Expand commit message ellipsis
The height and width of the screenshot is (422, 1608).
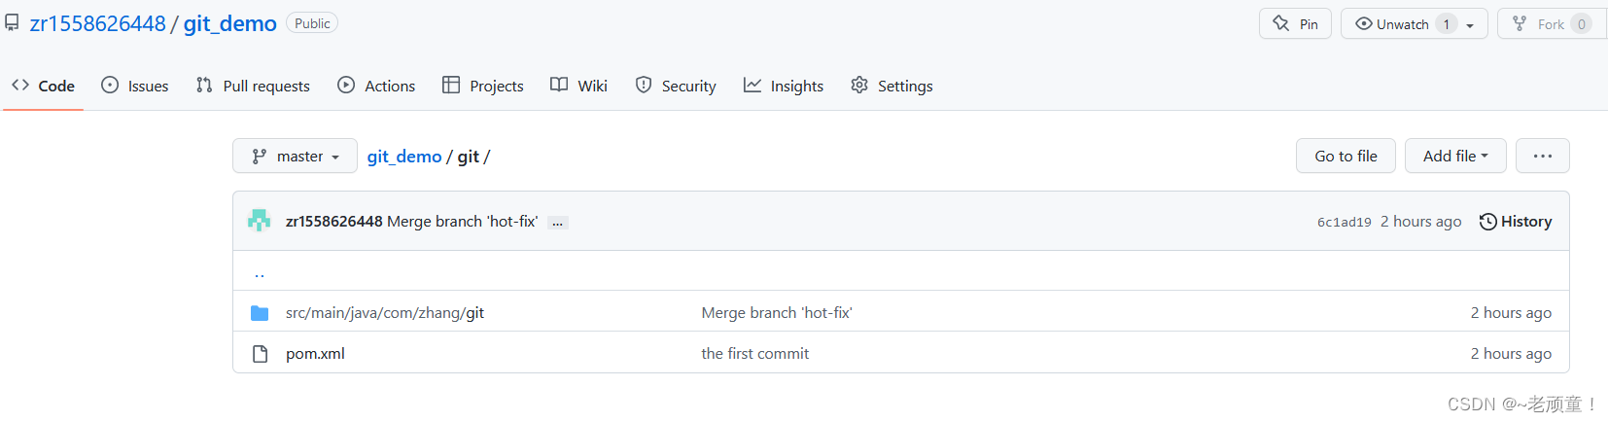(x=557, y=223)
